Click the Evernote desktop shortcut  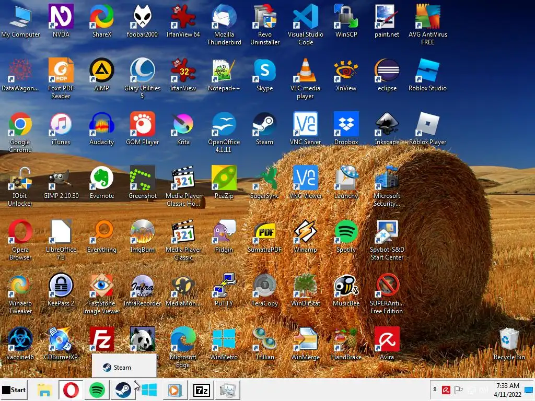pos(102,182)
